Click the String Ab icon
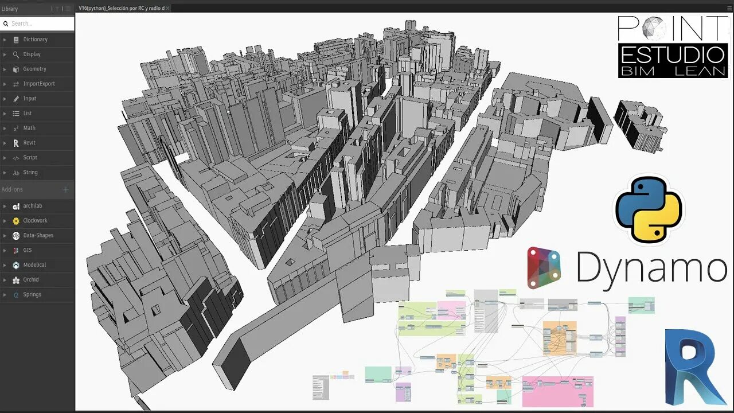 pos(16,172)
